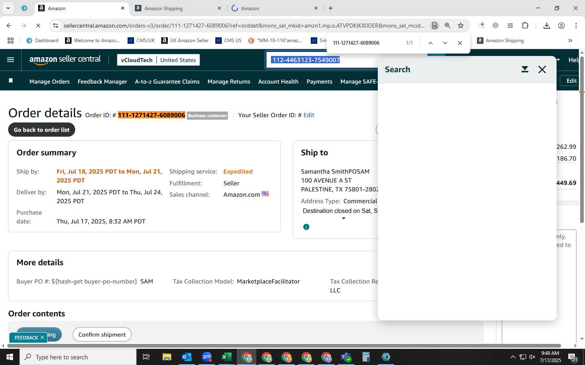Open Manage Orders menu

click(x=50, y=82)
